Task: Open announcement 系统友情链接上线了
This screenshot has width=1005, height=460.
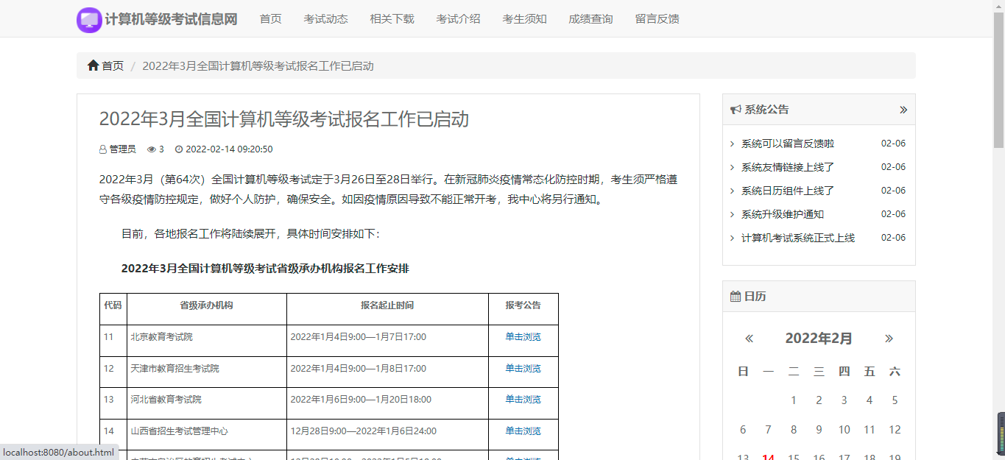Action: (x=788, y=167)
